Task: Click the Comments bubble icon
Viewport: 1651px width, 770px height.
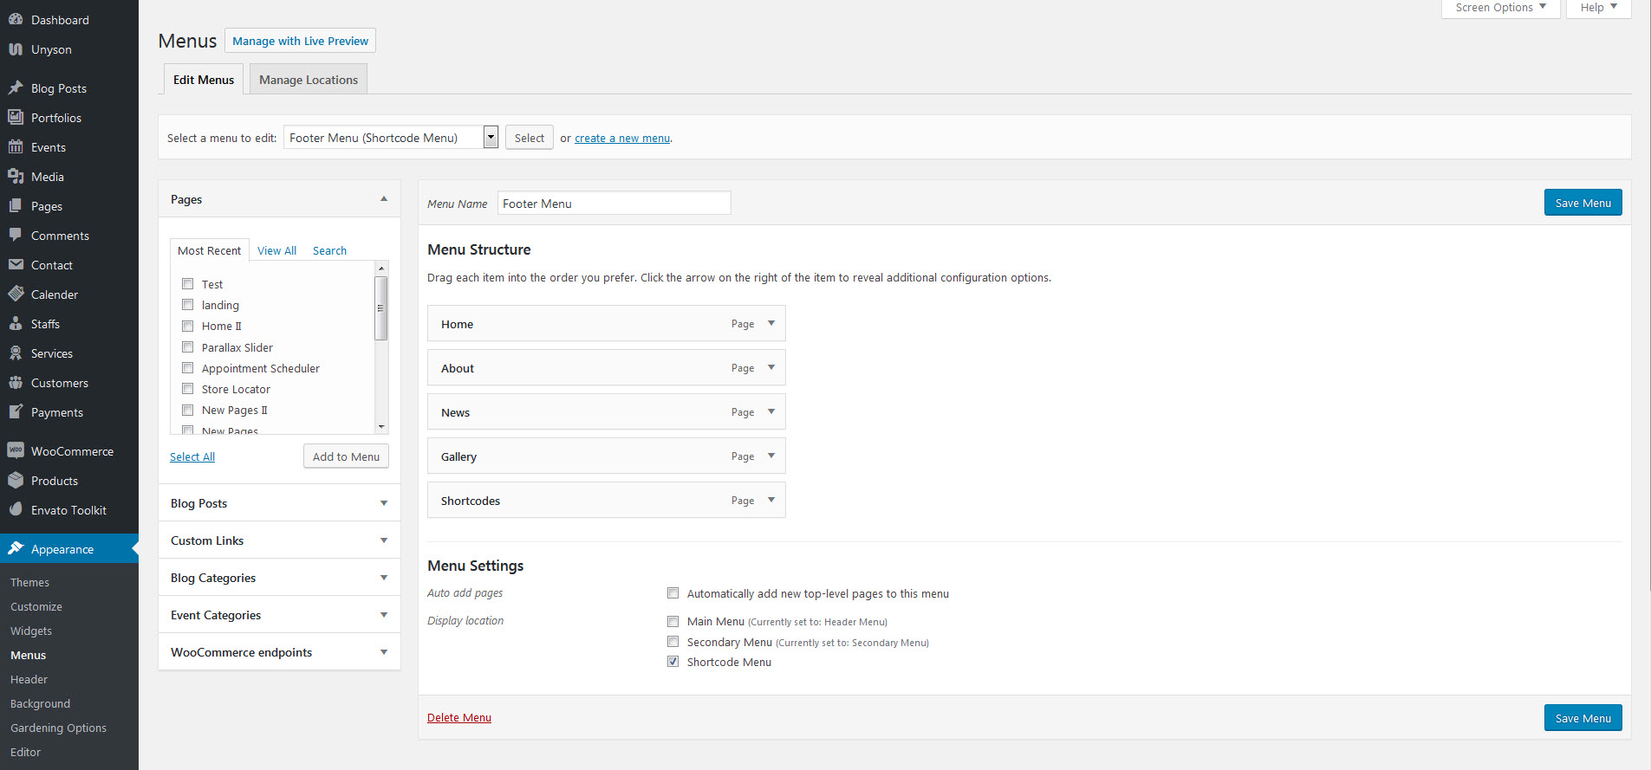Action: [16, 235]
